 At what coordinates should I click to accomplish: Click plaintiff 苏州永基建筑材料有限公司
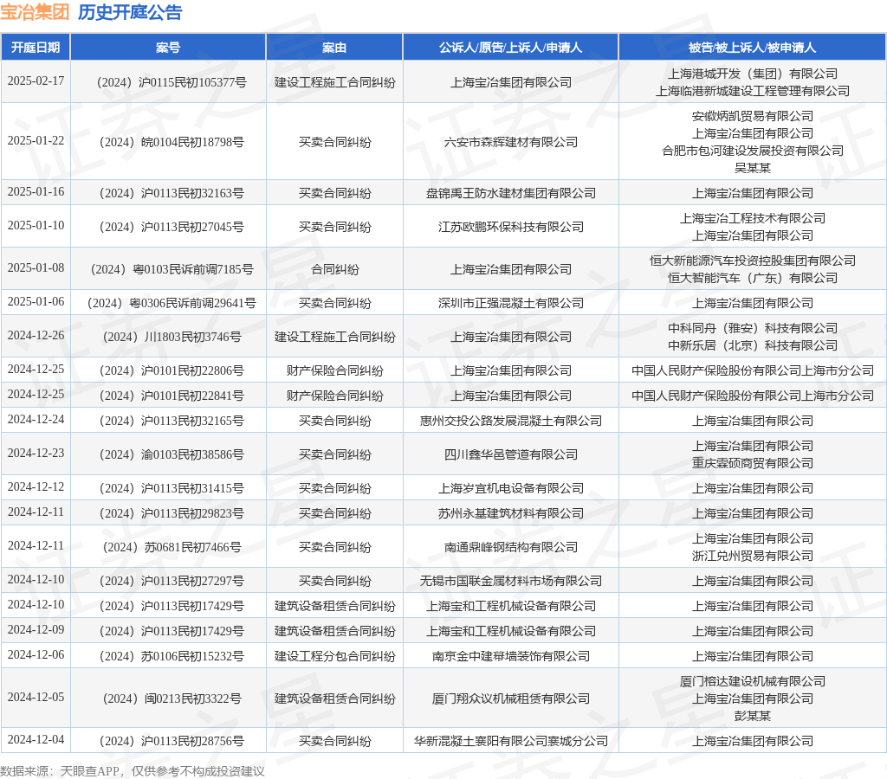(511, 513)
